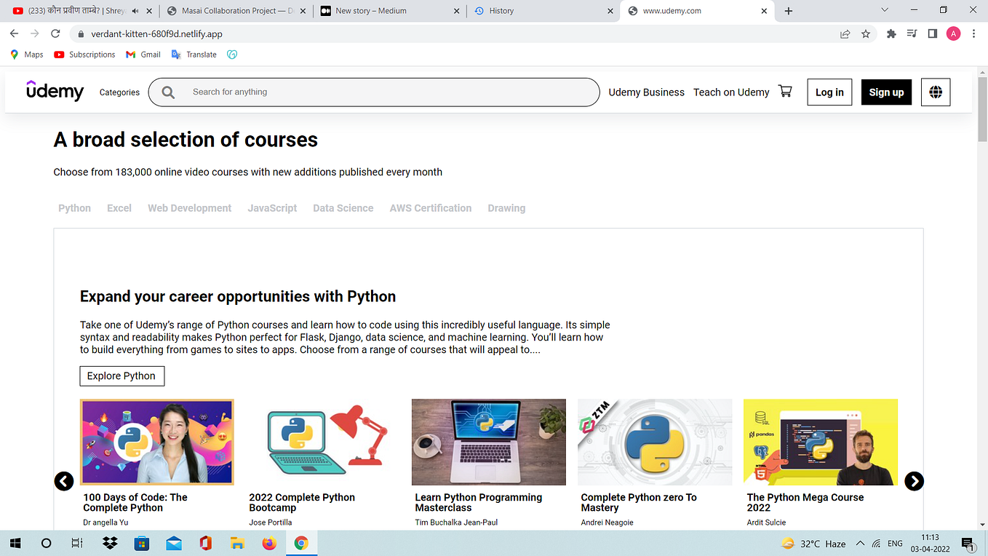Open Office from the taskbar

pyautogui.click(x=205, y=543)
